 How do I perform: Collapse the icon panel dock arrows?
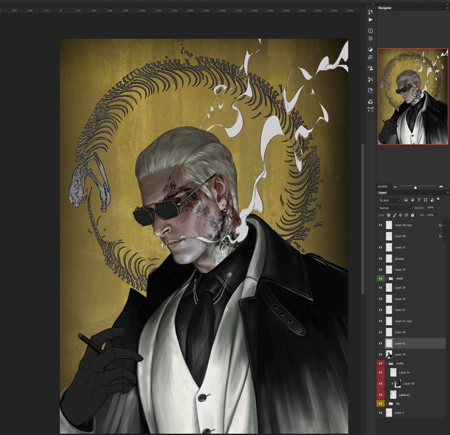[x=373, y=3]
